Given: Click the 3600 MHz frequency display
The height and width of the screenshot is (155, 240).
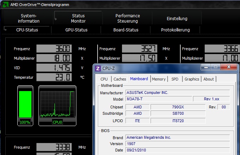Looking at the screenshot, I should click(x=54, y=49).
